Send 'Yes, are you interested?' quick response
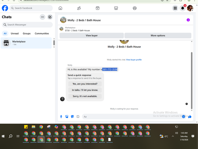 [85, 84]
